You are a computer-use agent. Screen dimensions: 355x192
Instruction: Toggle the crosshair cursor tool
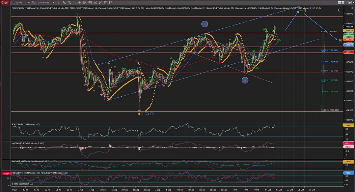pos(80,2)
